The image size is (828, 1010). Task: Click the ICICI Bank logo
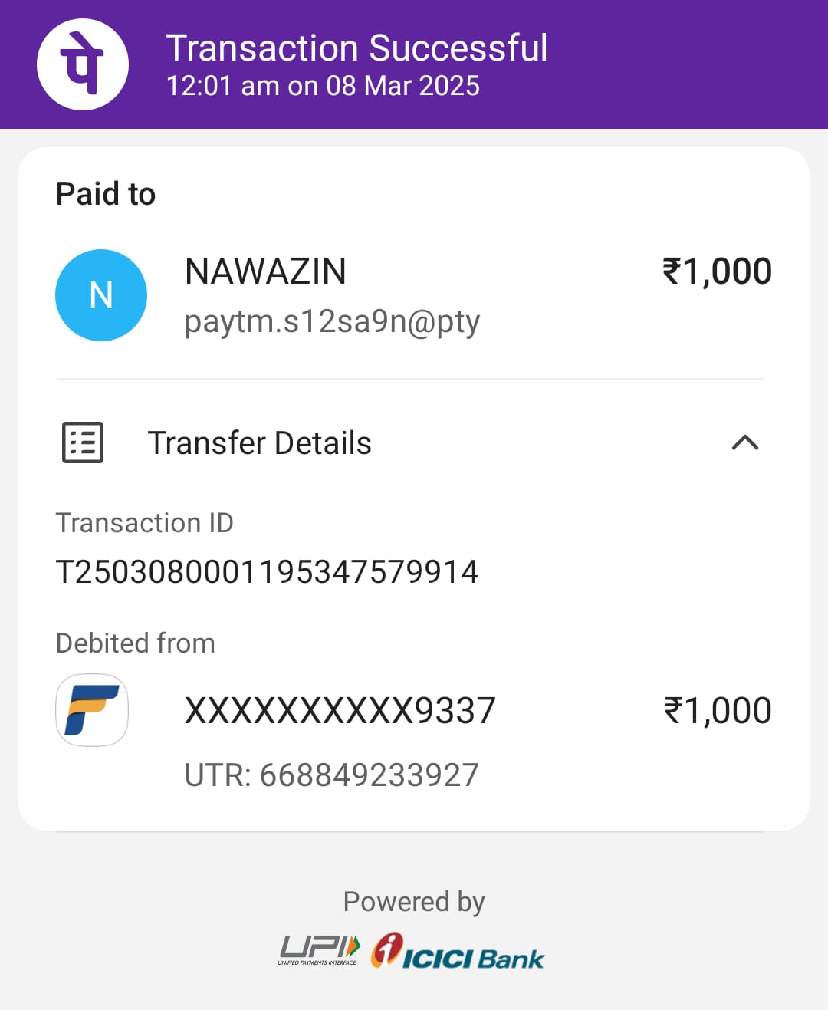pos(458,952)
